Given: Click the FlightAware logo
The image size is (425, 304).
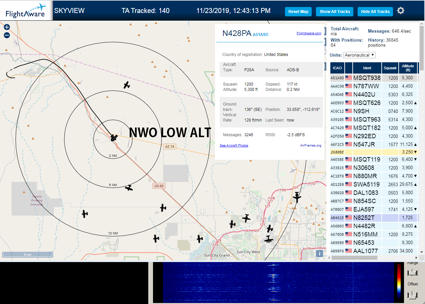Looking at the screenshot, I should 26,11.
